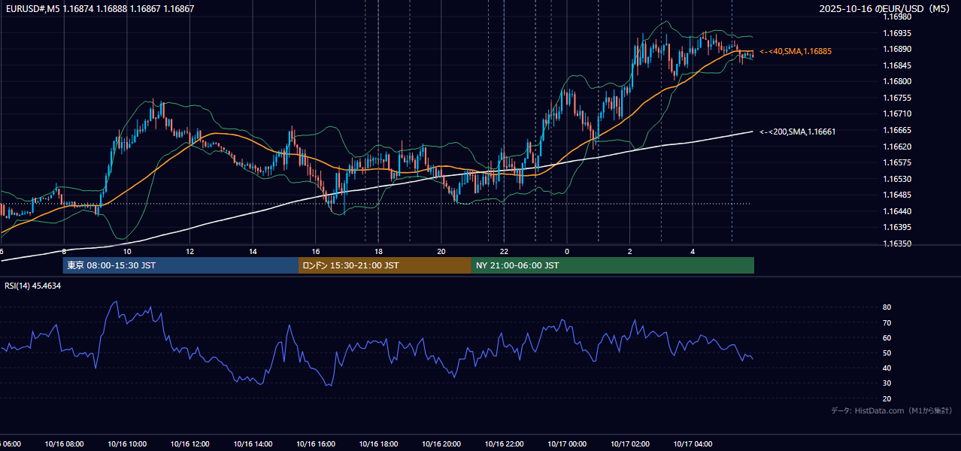The image size is (961, 451).
Task: Click the NY 21:00-06:00 JST session bar
Action: point(613,265)
